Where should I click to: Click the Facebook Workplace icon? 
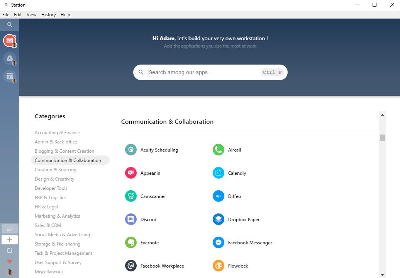(131, 266)
